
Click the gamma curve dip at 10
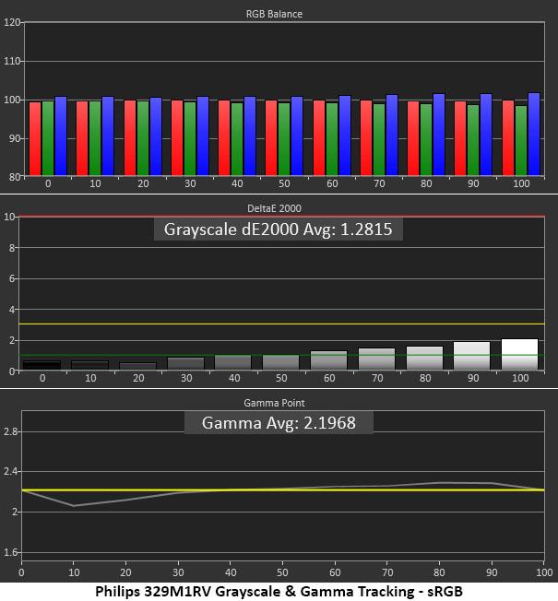(74, 505)
